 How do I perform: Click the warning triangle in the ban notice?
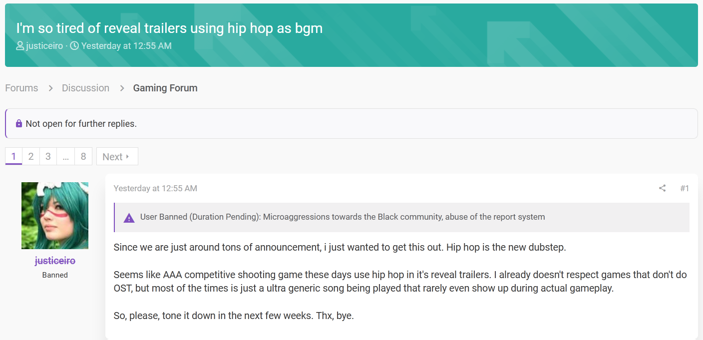click(129, 218)
